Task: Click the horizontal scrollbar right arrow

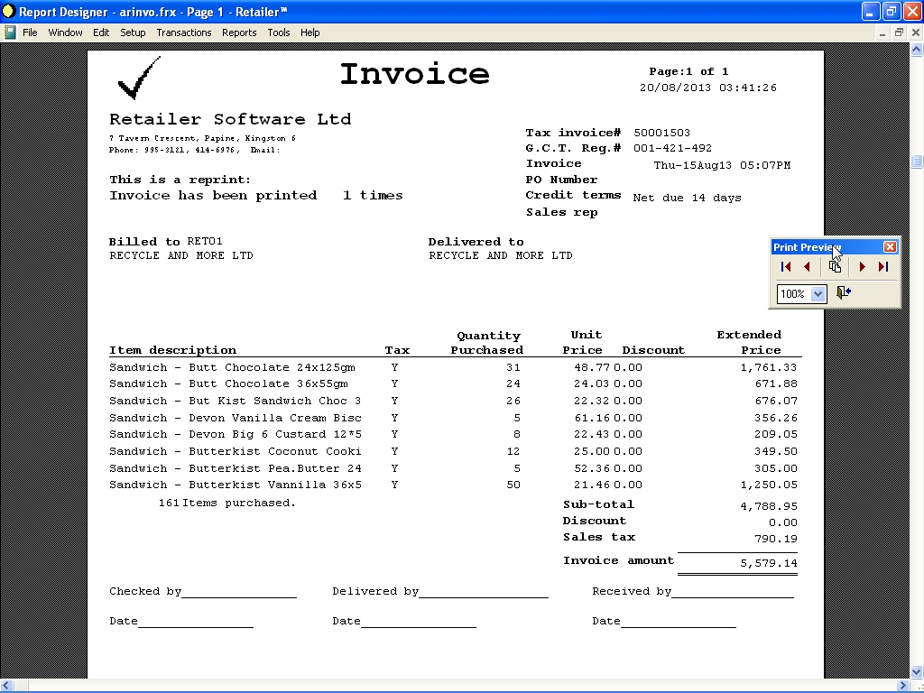Action: click(x=903, y=686)
